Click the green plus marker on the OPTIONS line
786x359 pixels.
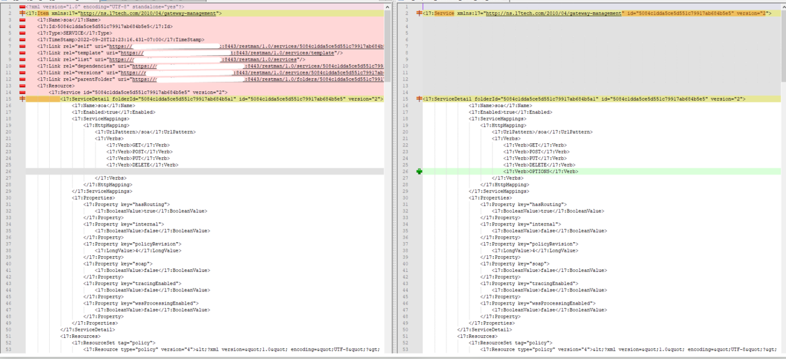419,171
